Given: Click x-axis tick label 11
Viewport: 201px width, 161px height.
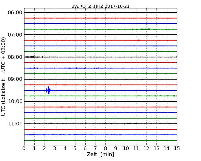Looking at the screenshot, I should (136, 149).
